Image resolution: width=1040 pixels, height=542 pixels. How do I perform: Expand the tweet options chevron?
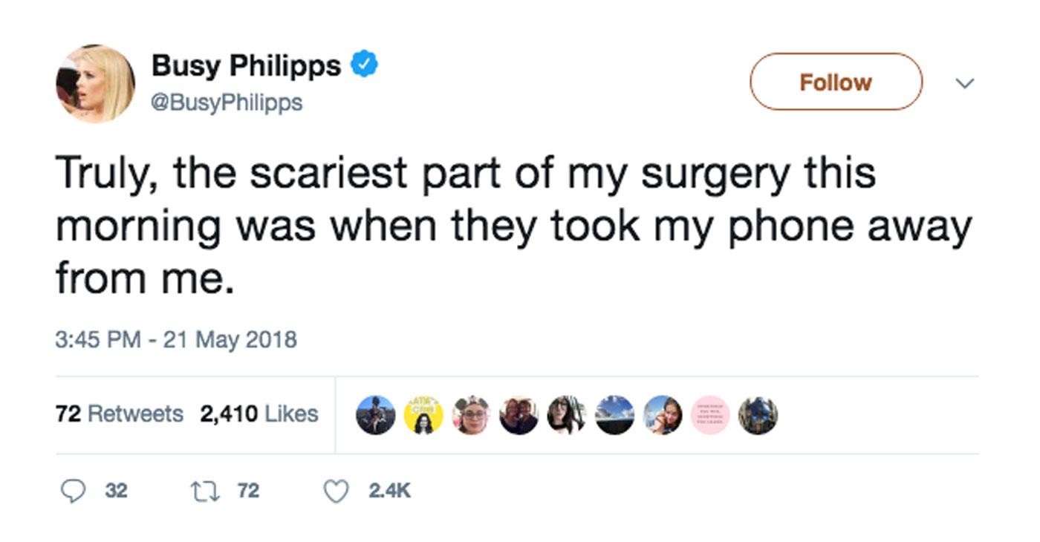click(x=963, y=83)
